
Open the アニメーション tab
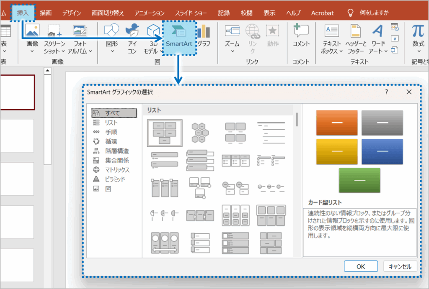click(149, 13)
